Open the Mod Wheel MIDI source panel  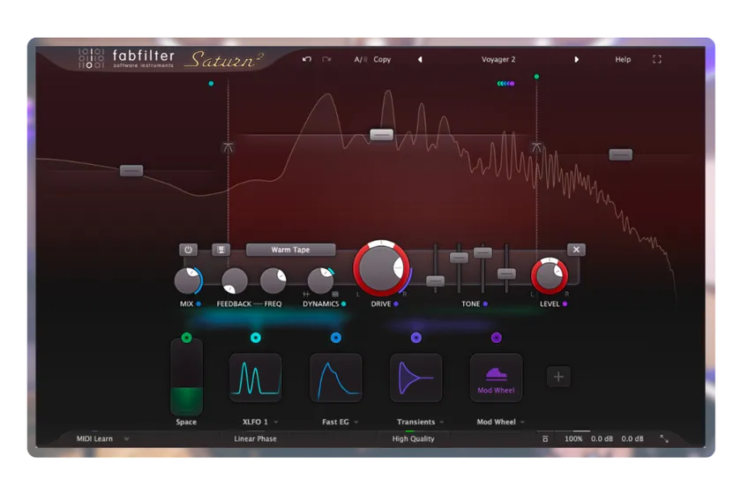point(496,378)
